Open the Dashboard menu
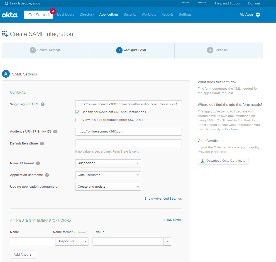The width and height of the screenshot is (276, 262). (x=66, y=14)
